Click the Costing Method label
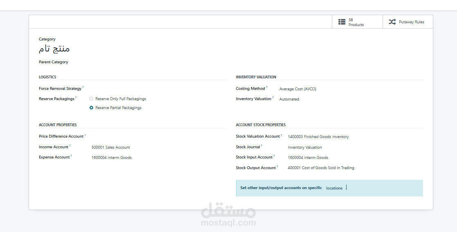 click(250, 89)
